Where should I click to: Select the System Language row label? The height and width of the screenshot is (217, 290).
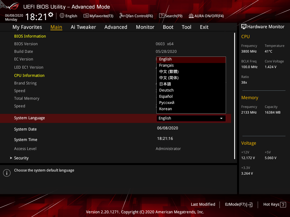click(29, 118)
